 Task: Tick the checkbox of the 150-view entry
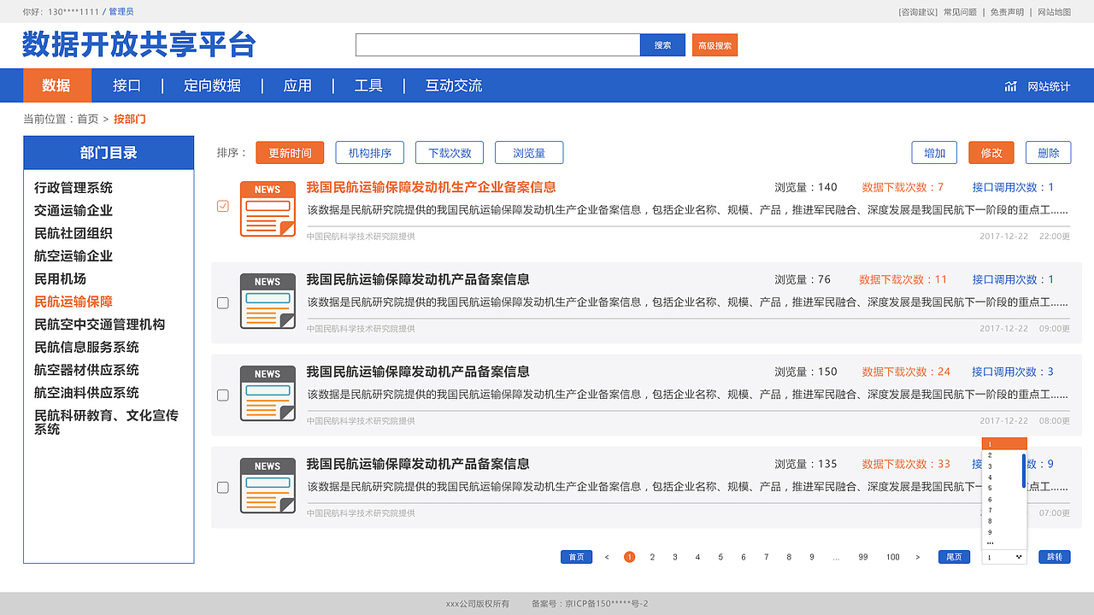tap(223, 395)
